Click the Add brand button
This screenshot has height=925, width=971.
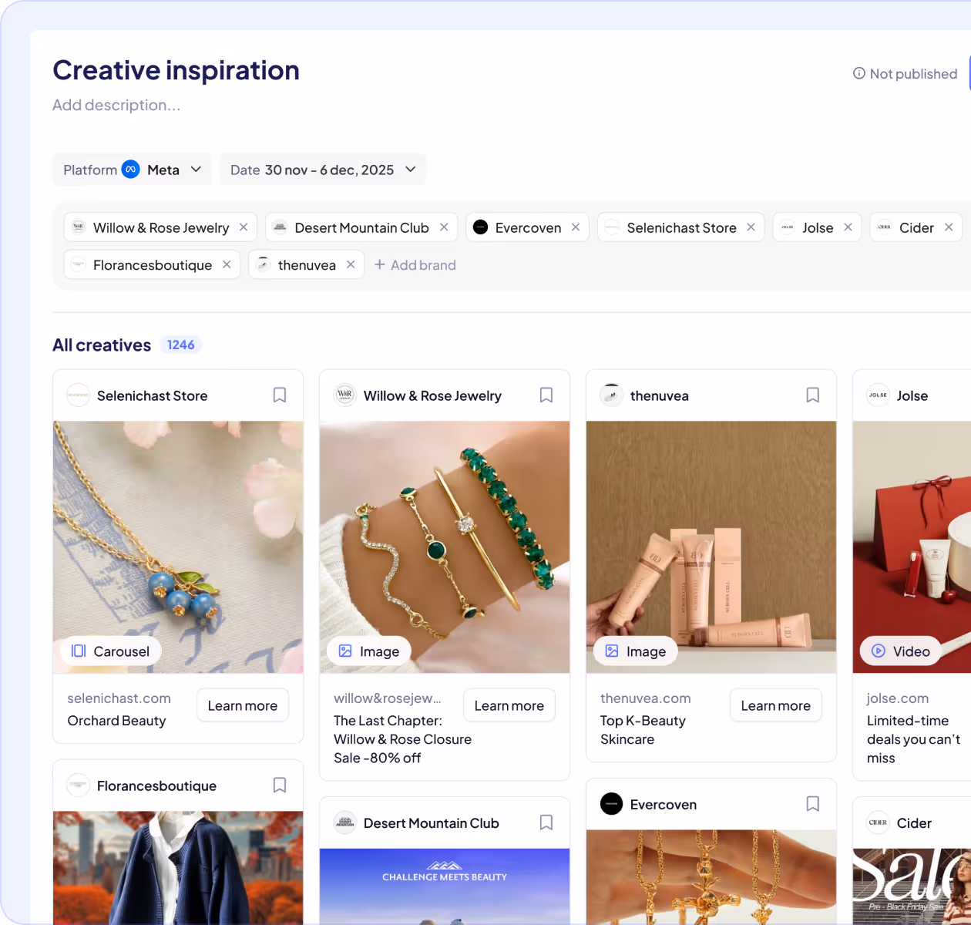tap(415, 264)
